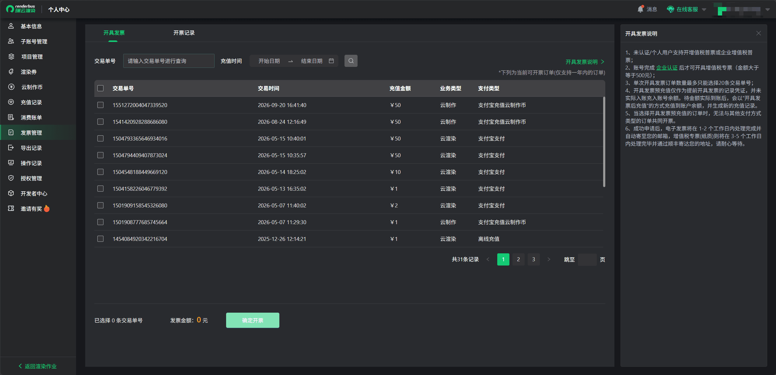
Task: Open the 渲染券 coupon icon
Action: pyautogui.click(x=11, y=72)
